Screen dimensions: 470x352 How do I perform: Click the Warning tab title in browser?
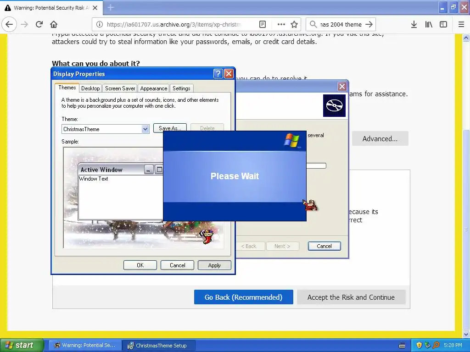click(51, 8)
